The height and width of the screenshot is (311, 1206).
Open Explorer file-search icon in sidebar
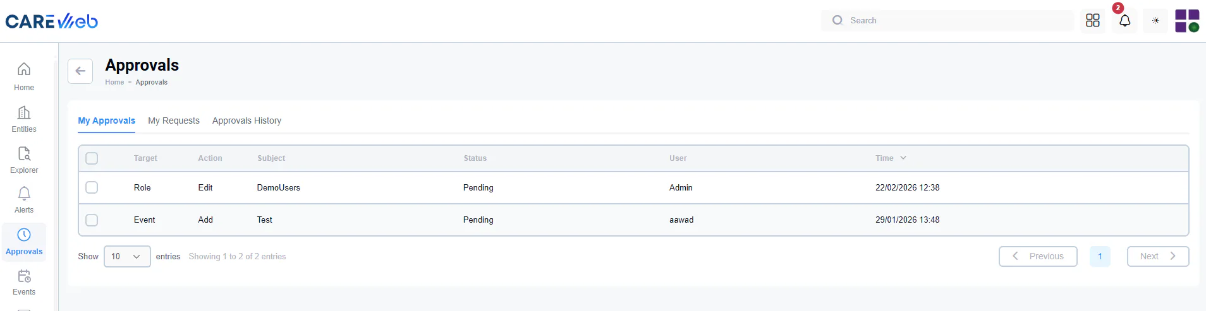coord(24,153)
